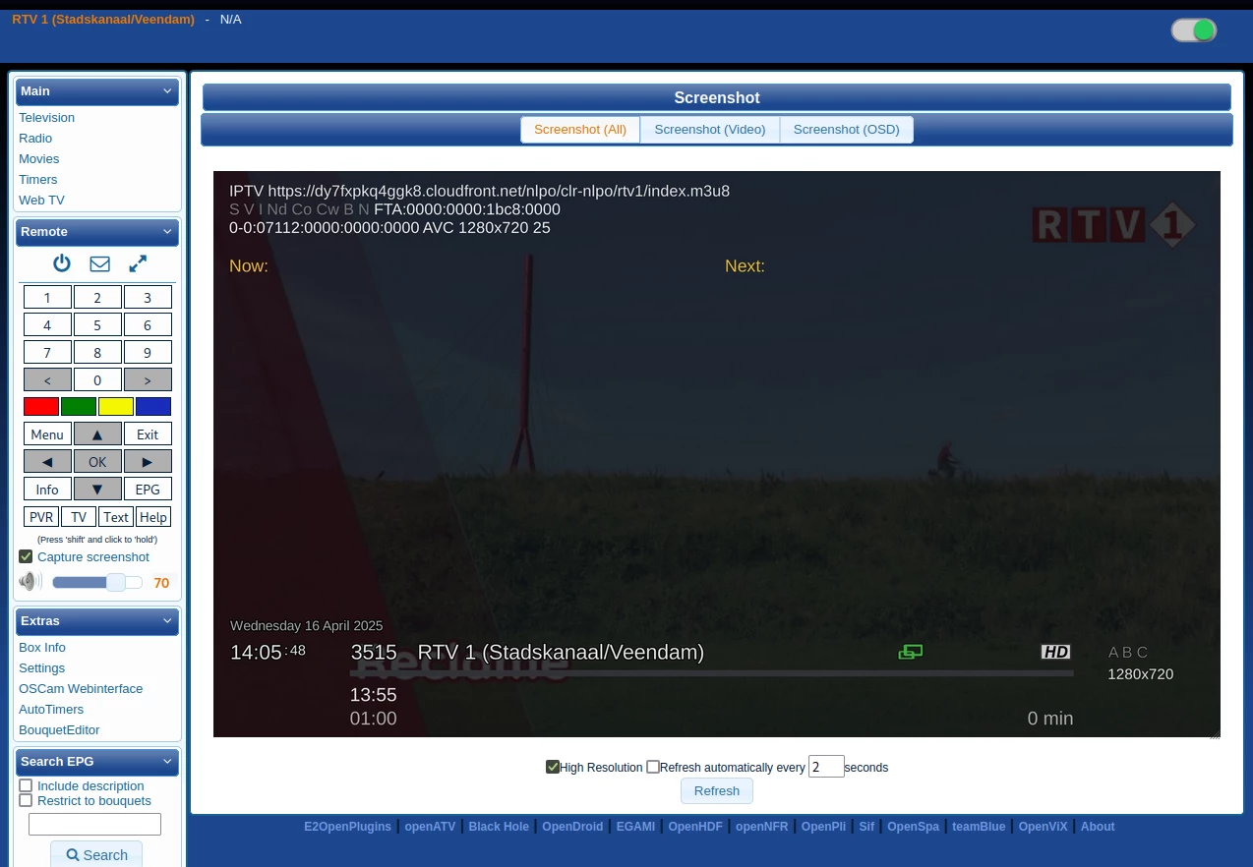Open Timers in Main menu
This screenshot has height=867, width=1253.
coord(38,180)
